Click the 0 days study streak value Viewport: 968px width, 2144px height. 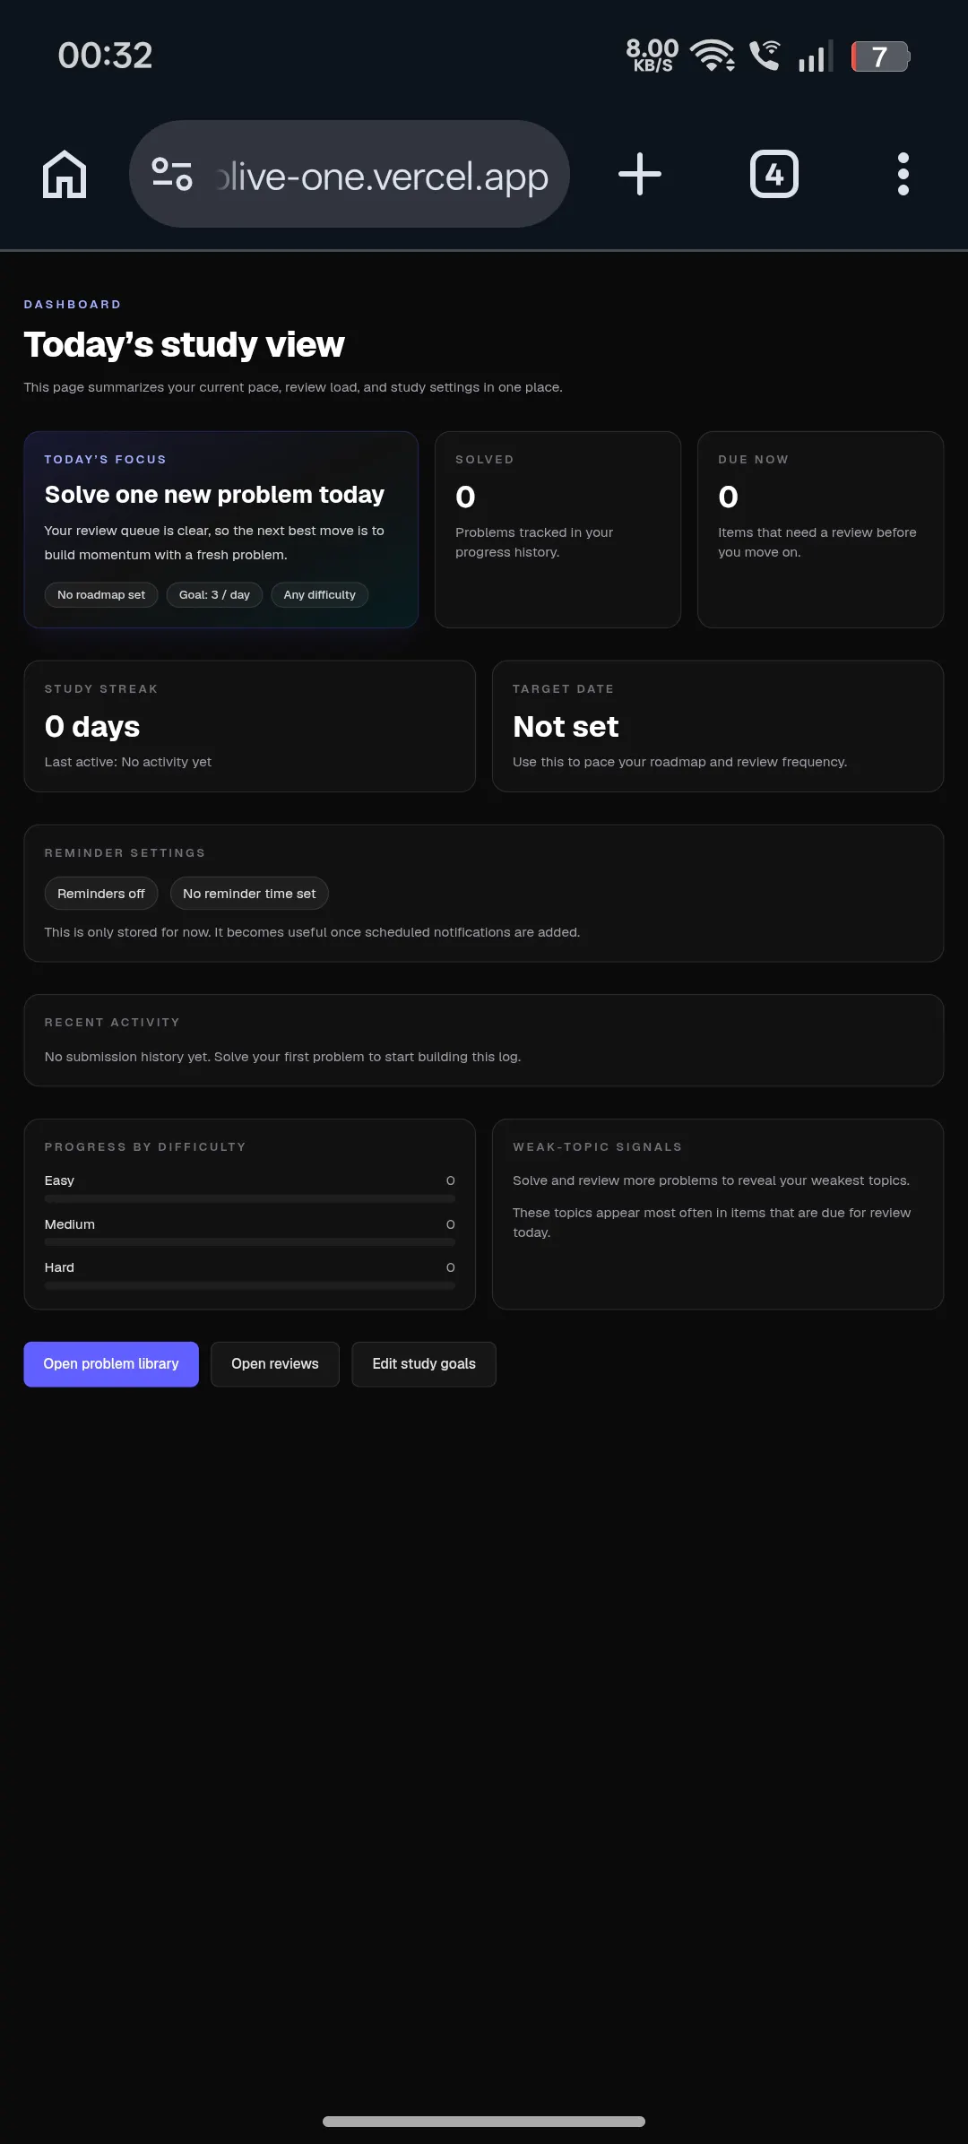pyautogui.click(x=92, y=726)
